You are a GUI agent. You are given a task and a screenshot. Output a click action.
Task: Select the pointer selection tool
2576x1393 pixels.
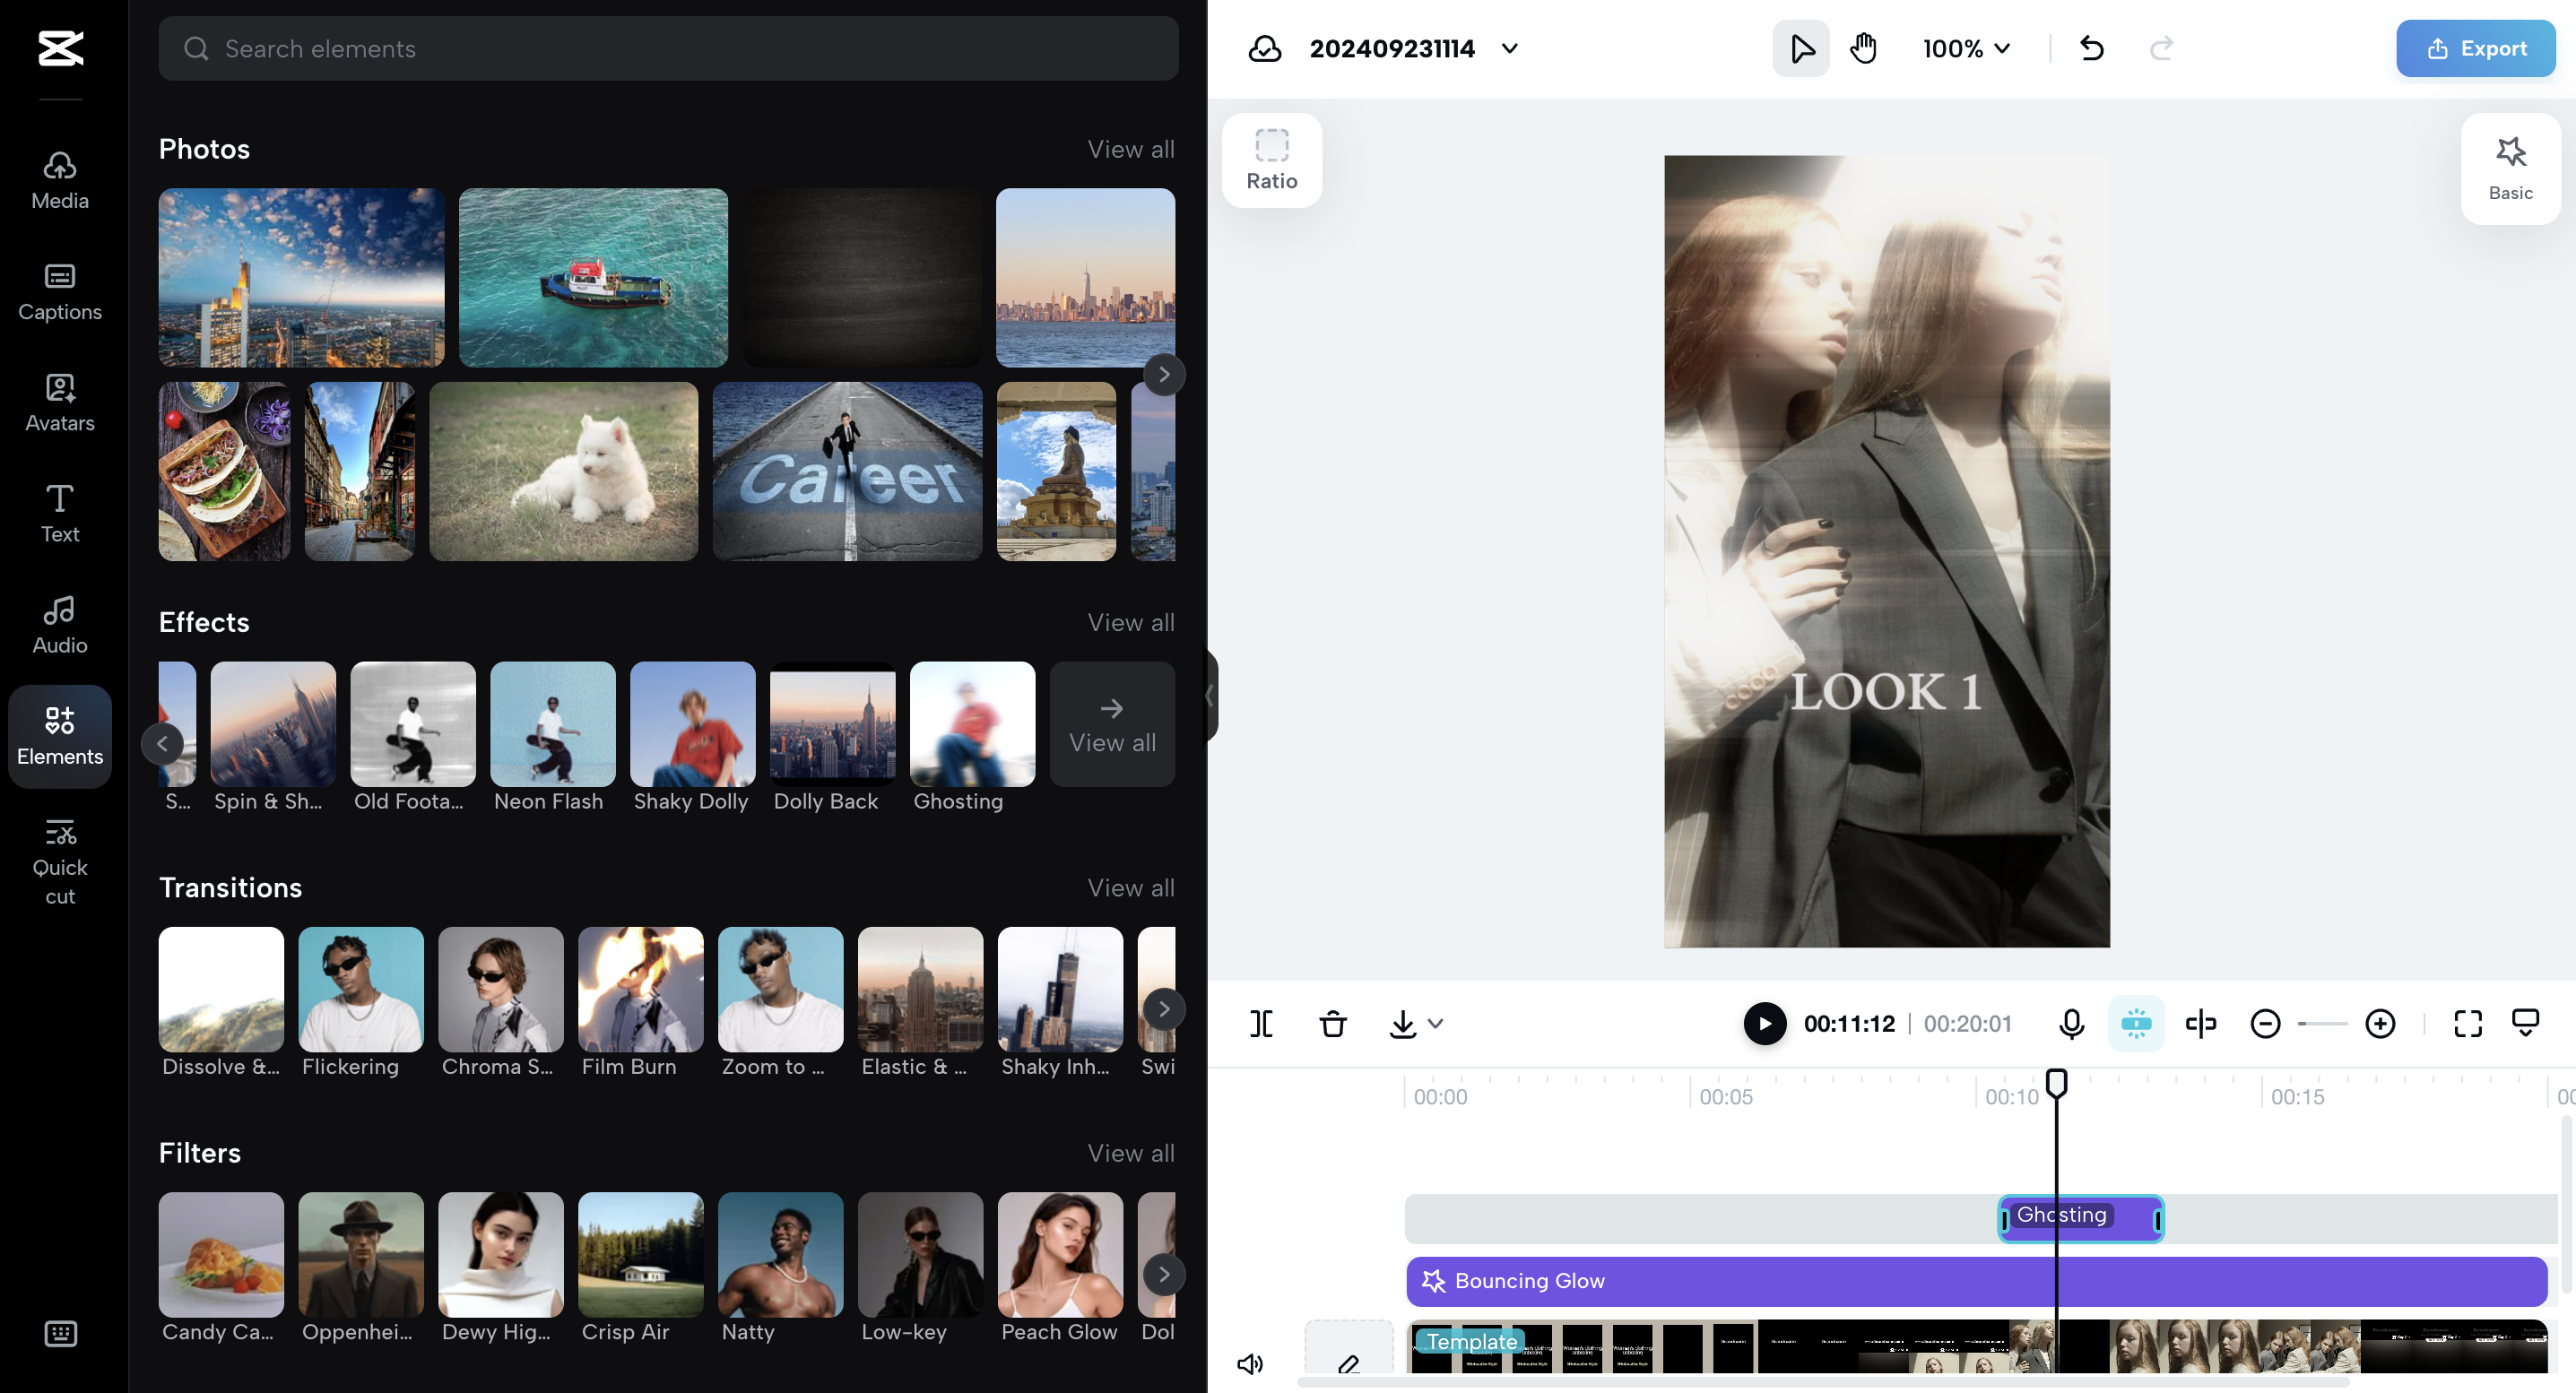point(1801,48)
